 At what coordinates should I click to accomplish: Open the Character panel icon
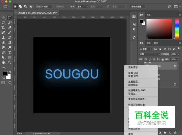click(x=134, y=24)
